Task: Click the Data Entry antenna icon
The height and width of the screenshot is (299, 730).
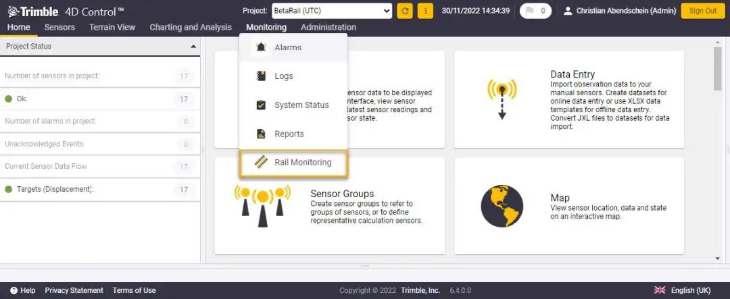Action: pos(502,99)
